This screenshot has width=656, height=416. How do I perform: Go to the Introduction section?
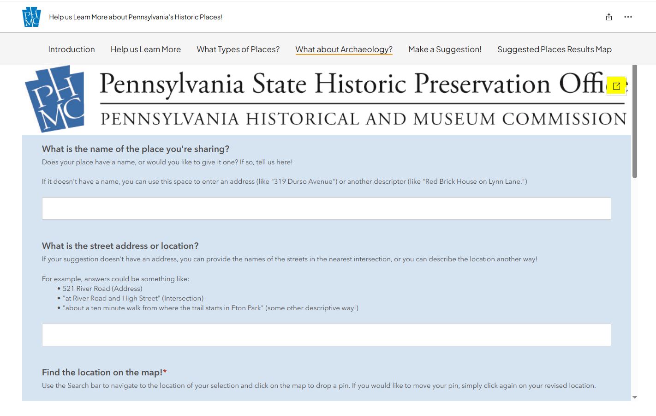click(72, 49)
